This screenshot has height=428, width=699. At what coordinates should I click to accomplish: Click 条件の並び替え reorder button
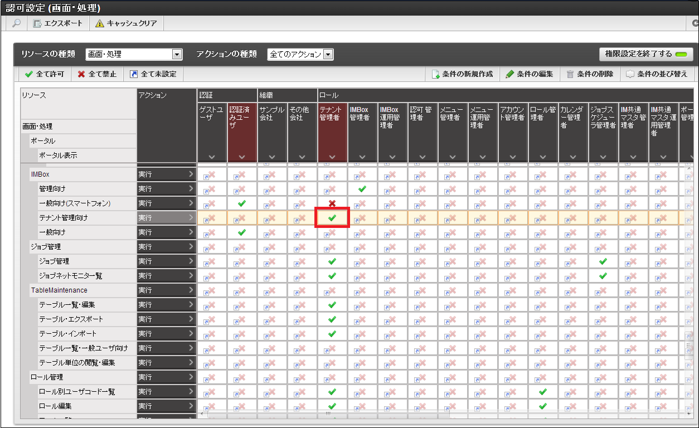[657, 74]
